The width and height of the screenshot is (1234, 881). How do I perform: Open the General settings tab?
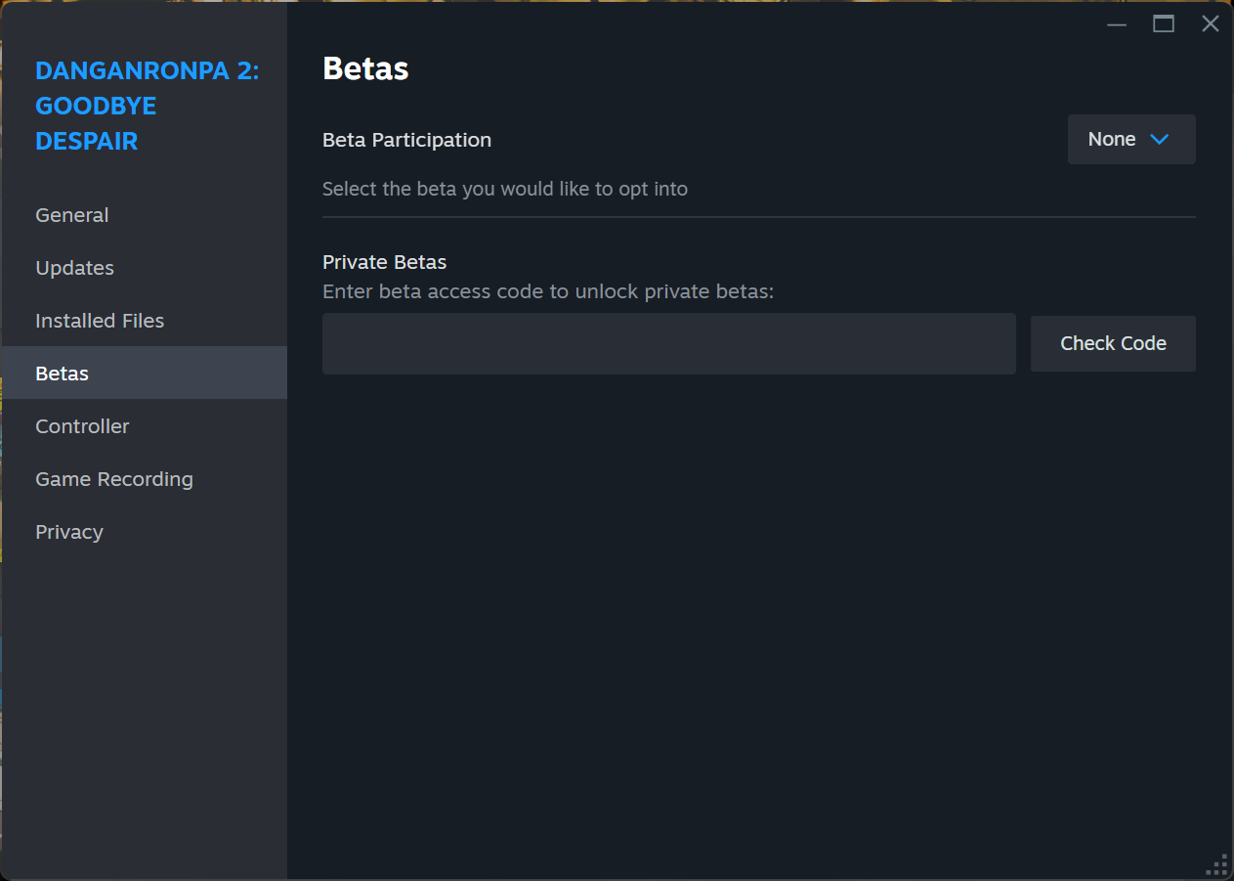click(72, 215)
